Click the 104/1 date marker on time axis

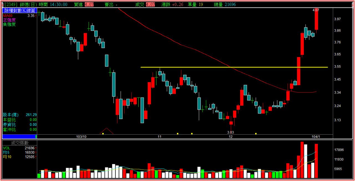point(316,137)
